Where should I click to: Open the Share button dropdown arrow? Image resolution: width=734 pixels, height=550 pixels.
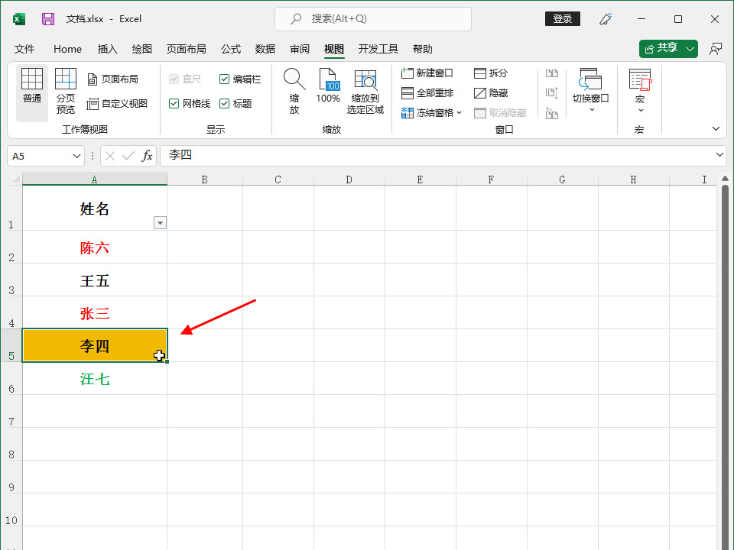point(690,49)
